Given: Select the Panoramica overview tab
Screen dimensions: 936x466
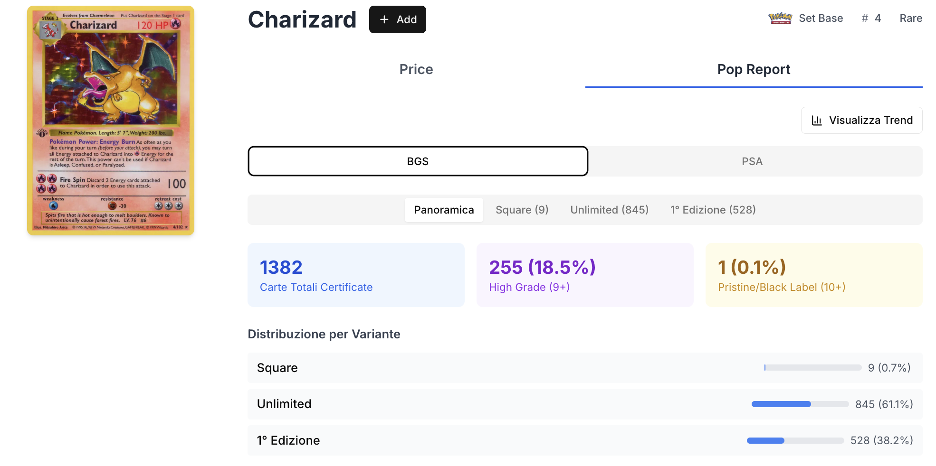Looking at the screenshot, I should tap(444, 210).
